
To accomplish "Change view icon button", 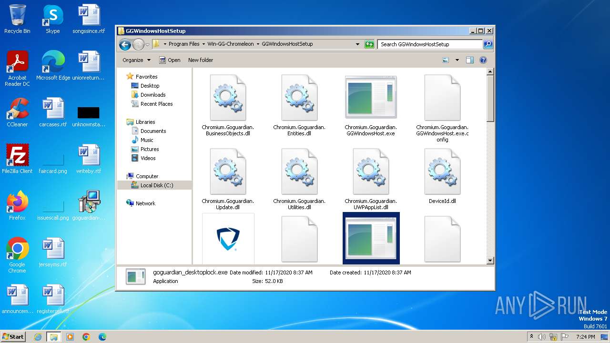I will point(446,60).
